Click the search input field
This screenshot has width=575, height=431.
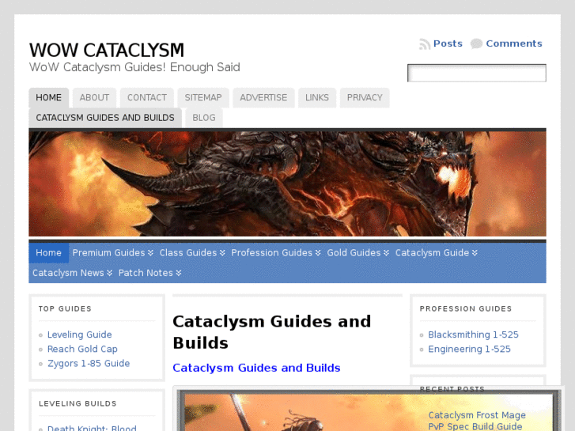pyautogui.click(x=477, y=73)
